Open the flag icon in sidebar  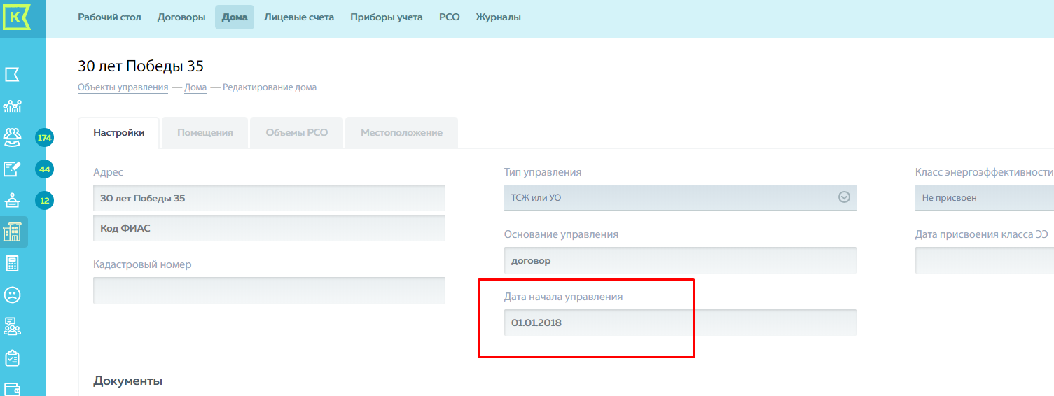pos(12,74)
